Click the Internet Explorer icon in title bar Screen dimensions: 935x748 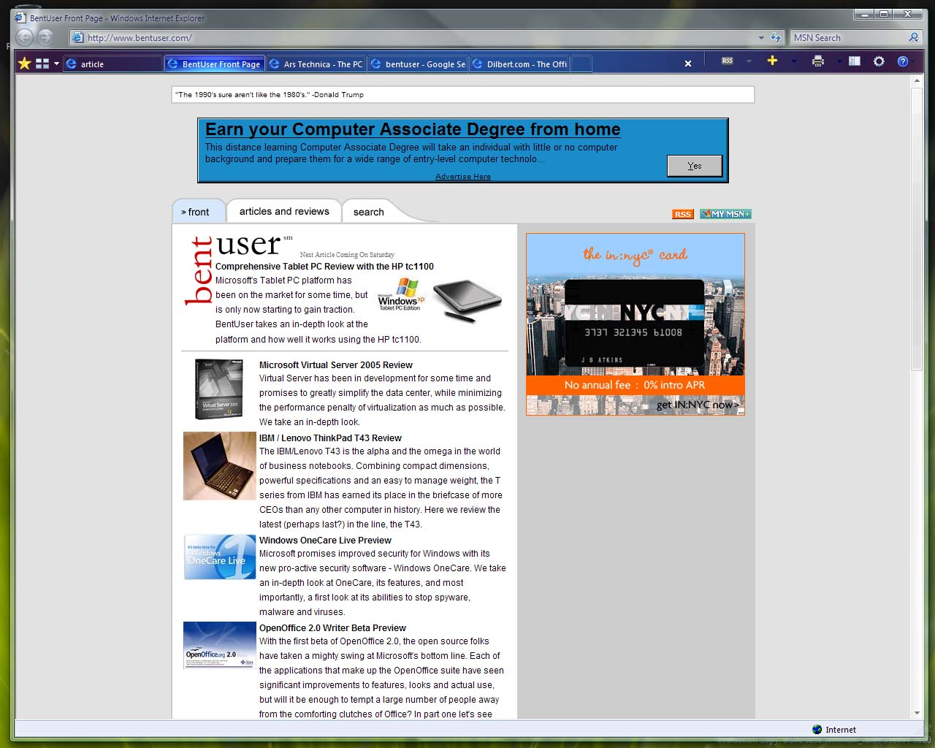(21, 18)
